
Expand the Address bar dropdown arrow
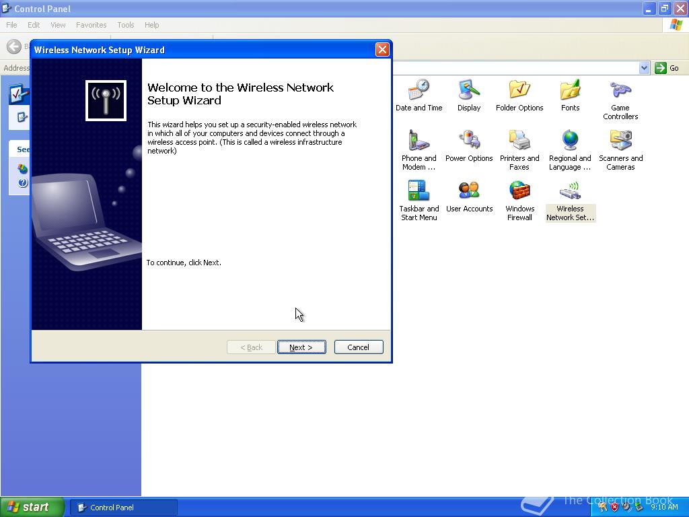pyautogui.click(x=644, y=68)
